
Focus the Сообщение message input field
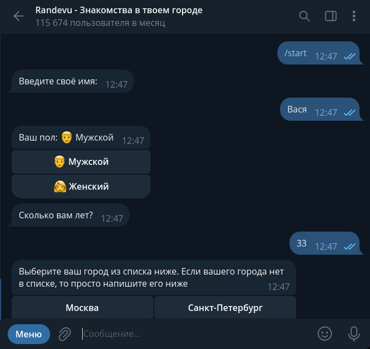(193, 334)
